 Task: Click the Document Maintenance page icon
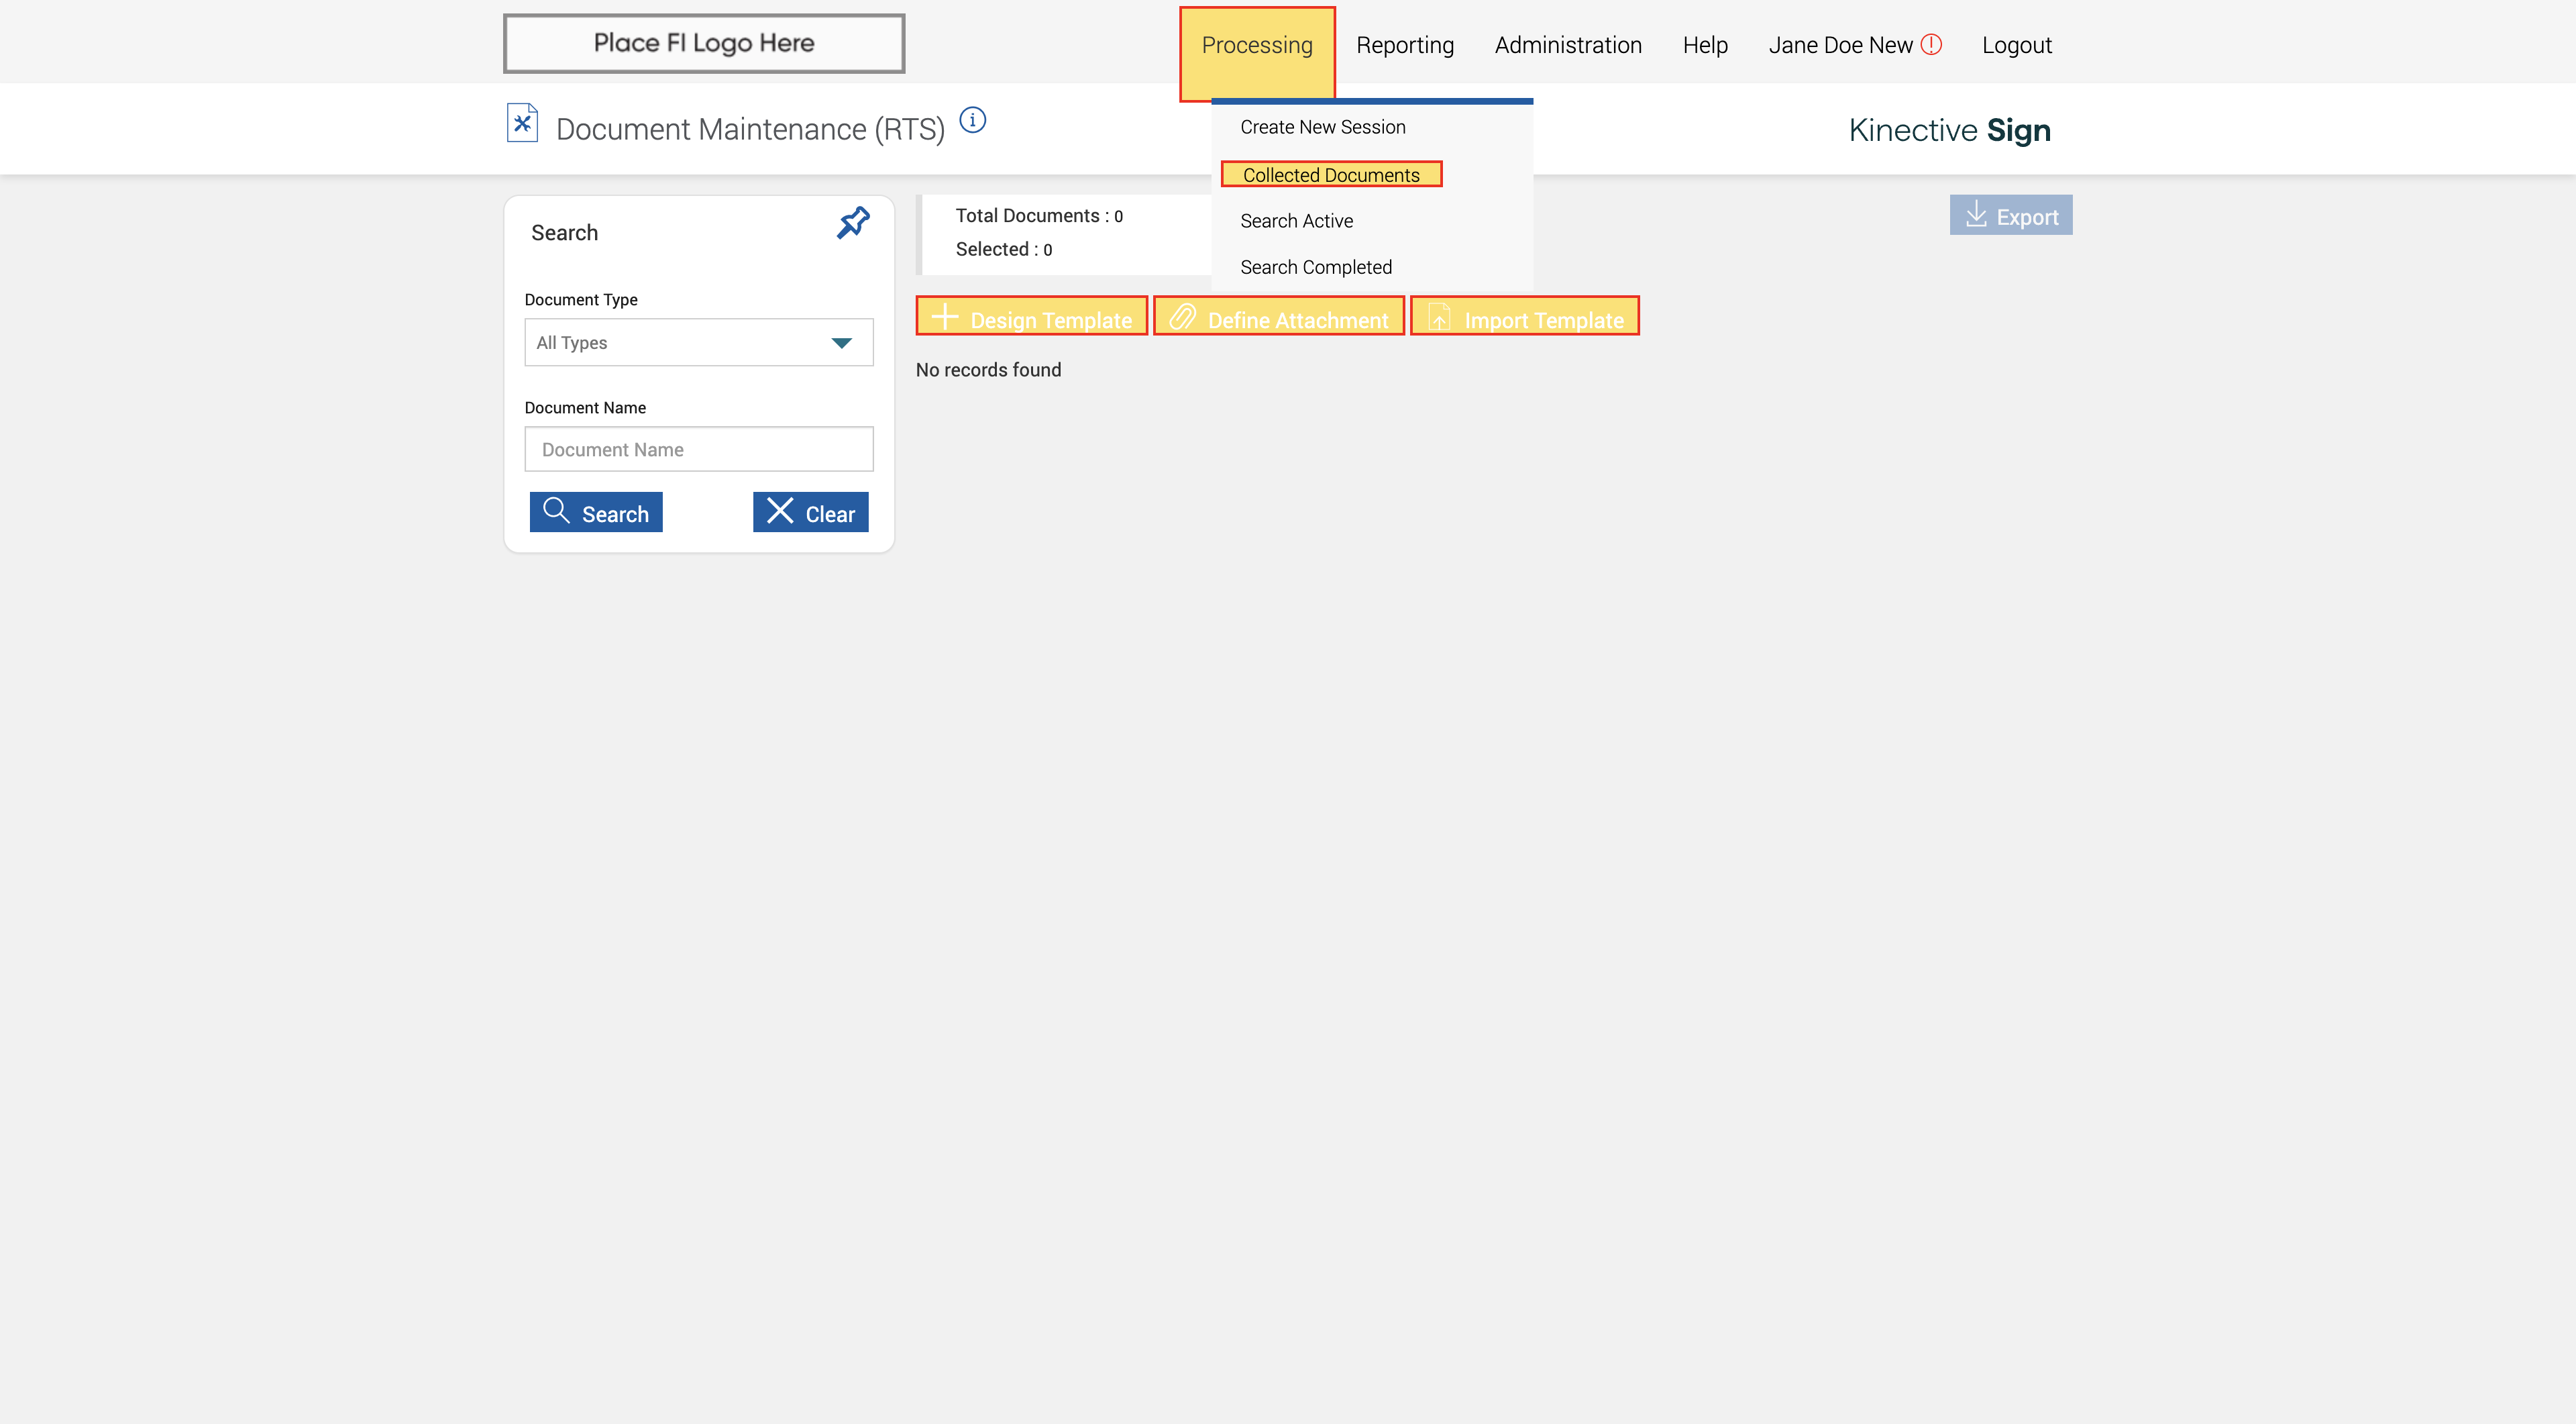[522, 124]
